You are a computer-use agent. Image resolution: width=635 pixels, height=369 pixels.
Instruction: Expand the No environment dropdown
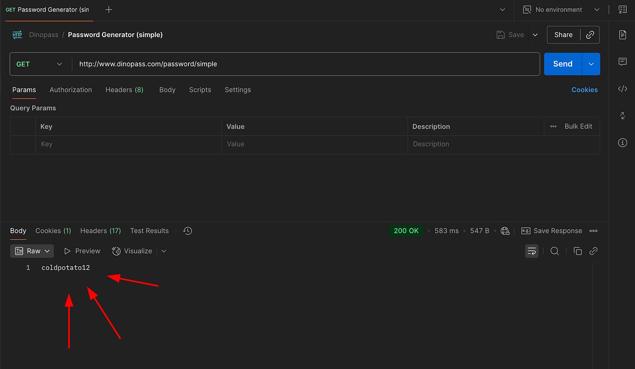[597, 10]
